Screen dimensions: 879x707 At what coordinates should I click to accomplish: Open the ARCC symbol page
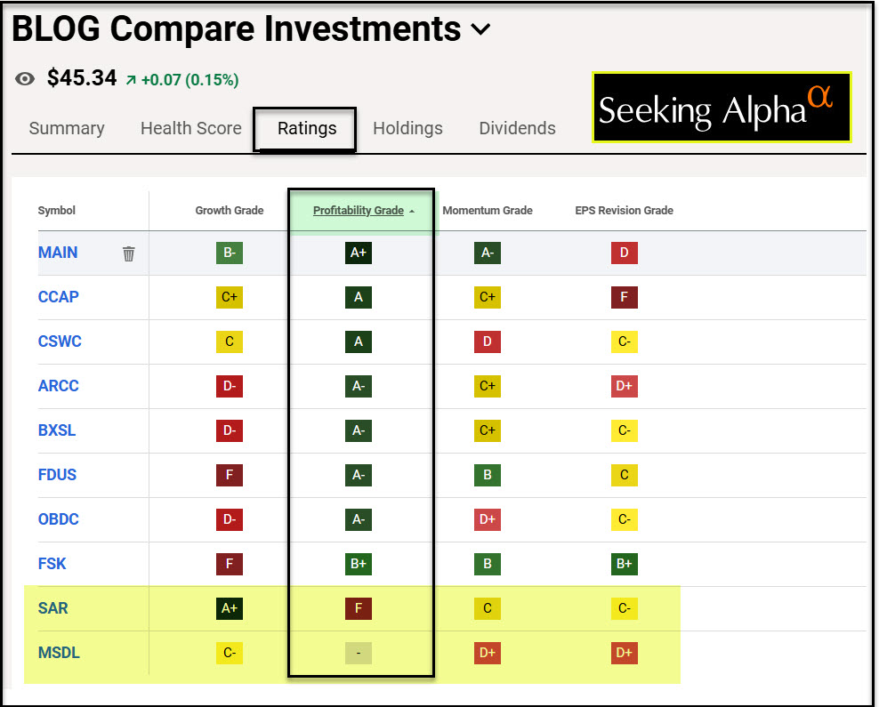[x=58, y=386]
